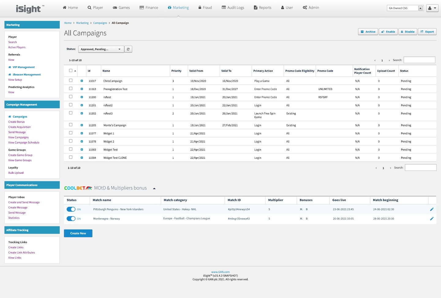Click the Export button
441x298 pixels.
pyautogui.click(x=427, y=32)
